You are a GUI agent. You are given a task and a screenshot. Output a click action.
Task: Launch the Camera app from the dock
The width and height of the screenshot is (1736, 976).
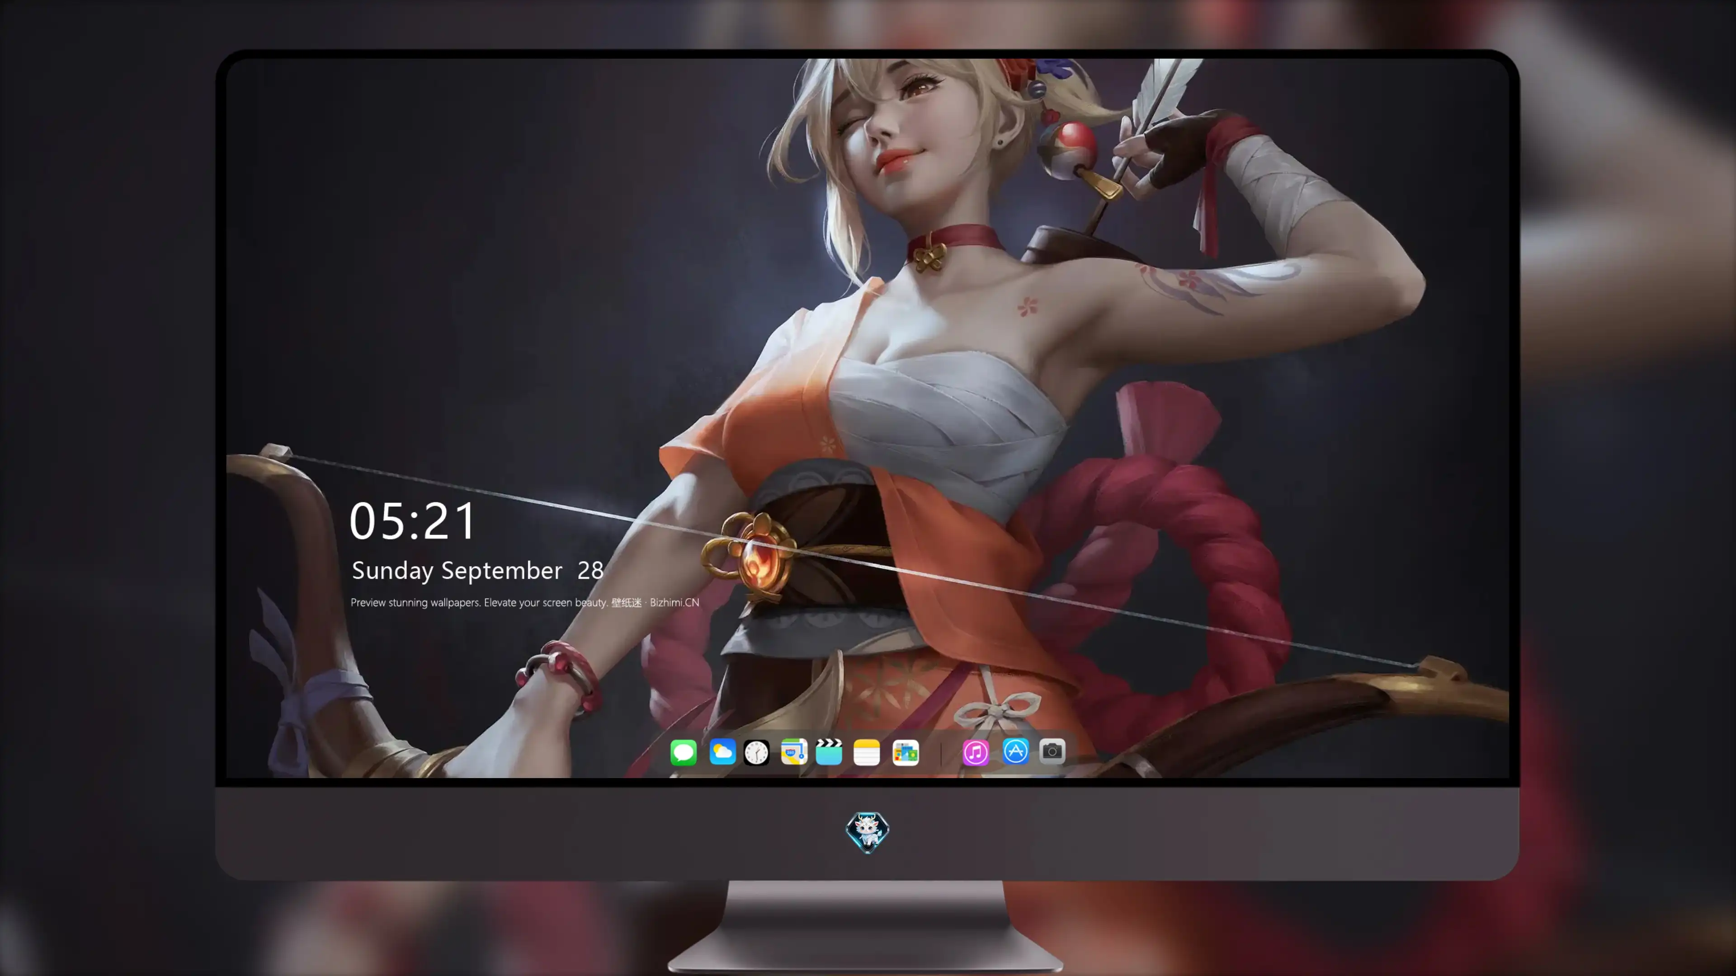1052,751
